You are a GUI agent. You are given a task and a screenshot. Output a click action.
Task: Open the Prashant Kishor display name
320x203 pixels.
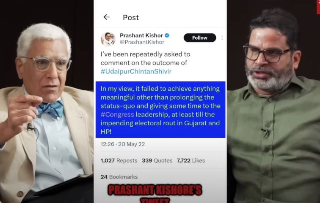141,35
